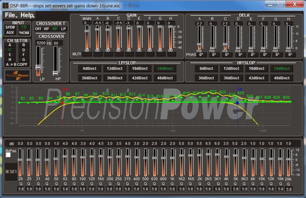The width and height of the screenshot is (306, 198).
Task: Select 48dB/oct HP slope
Action: 281,78
